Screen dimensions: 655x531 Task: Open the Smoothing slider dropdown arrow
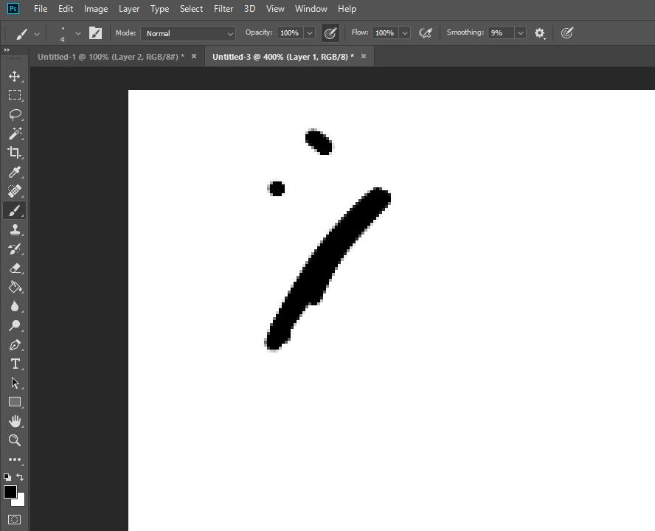coord(520,33)
